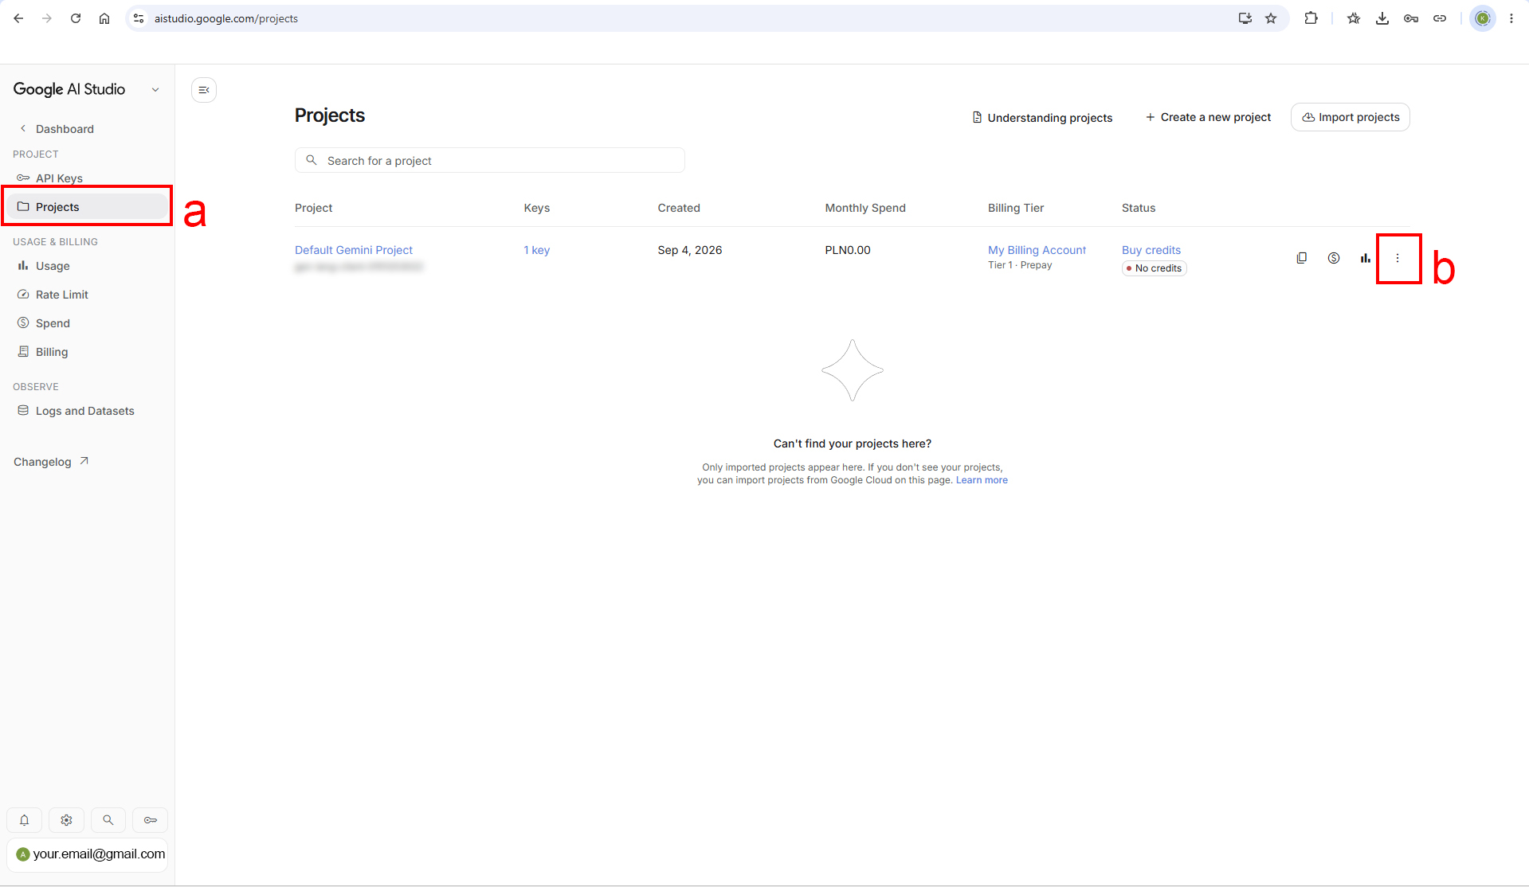1529x887 pixels.
Task: Click the browser address bar URL
Action: (x=226, y=18)
